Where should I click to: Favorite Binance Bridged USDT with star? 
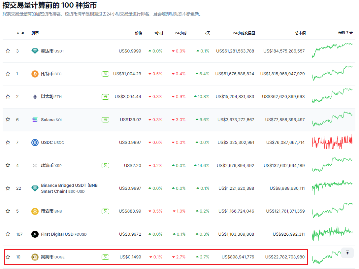click(x=8, y=188)
